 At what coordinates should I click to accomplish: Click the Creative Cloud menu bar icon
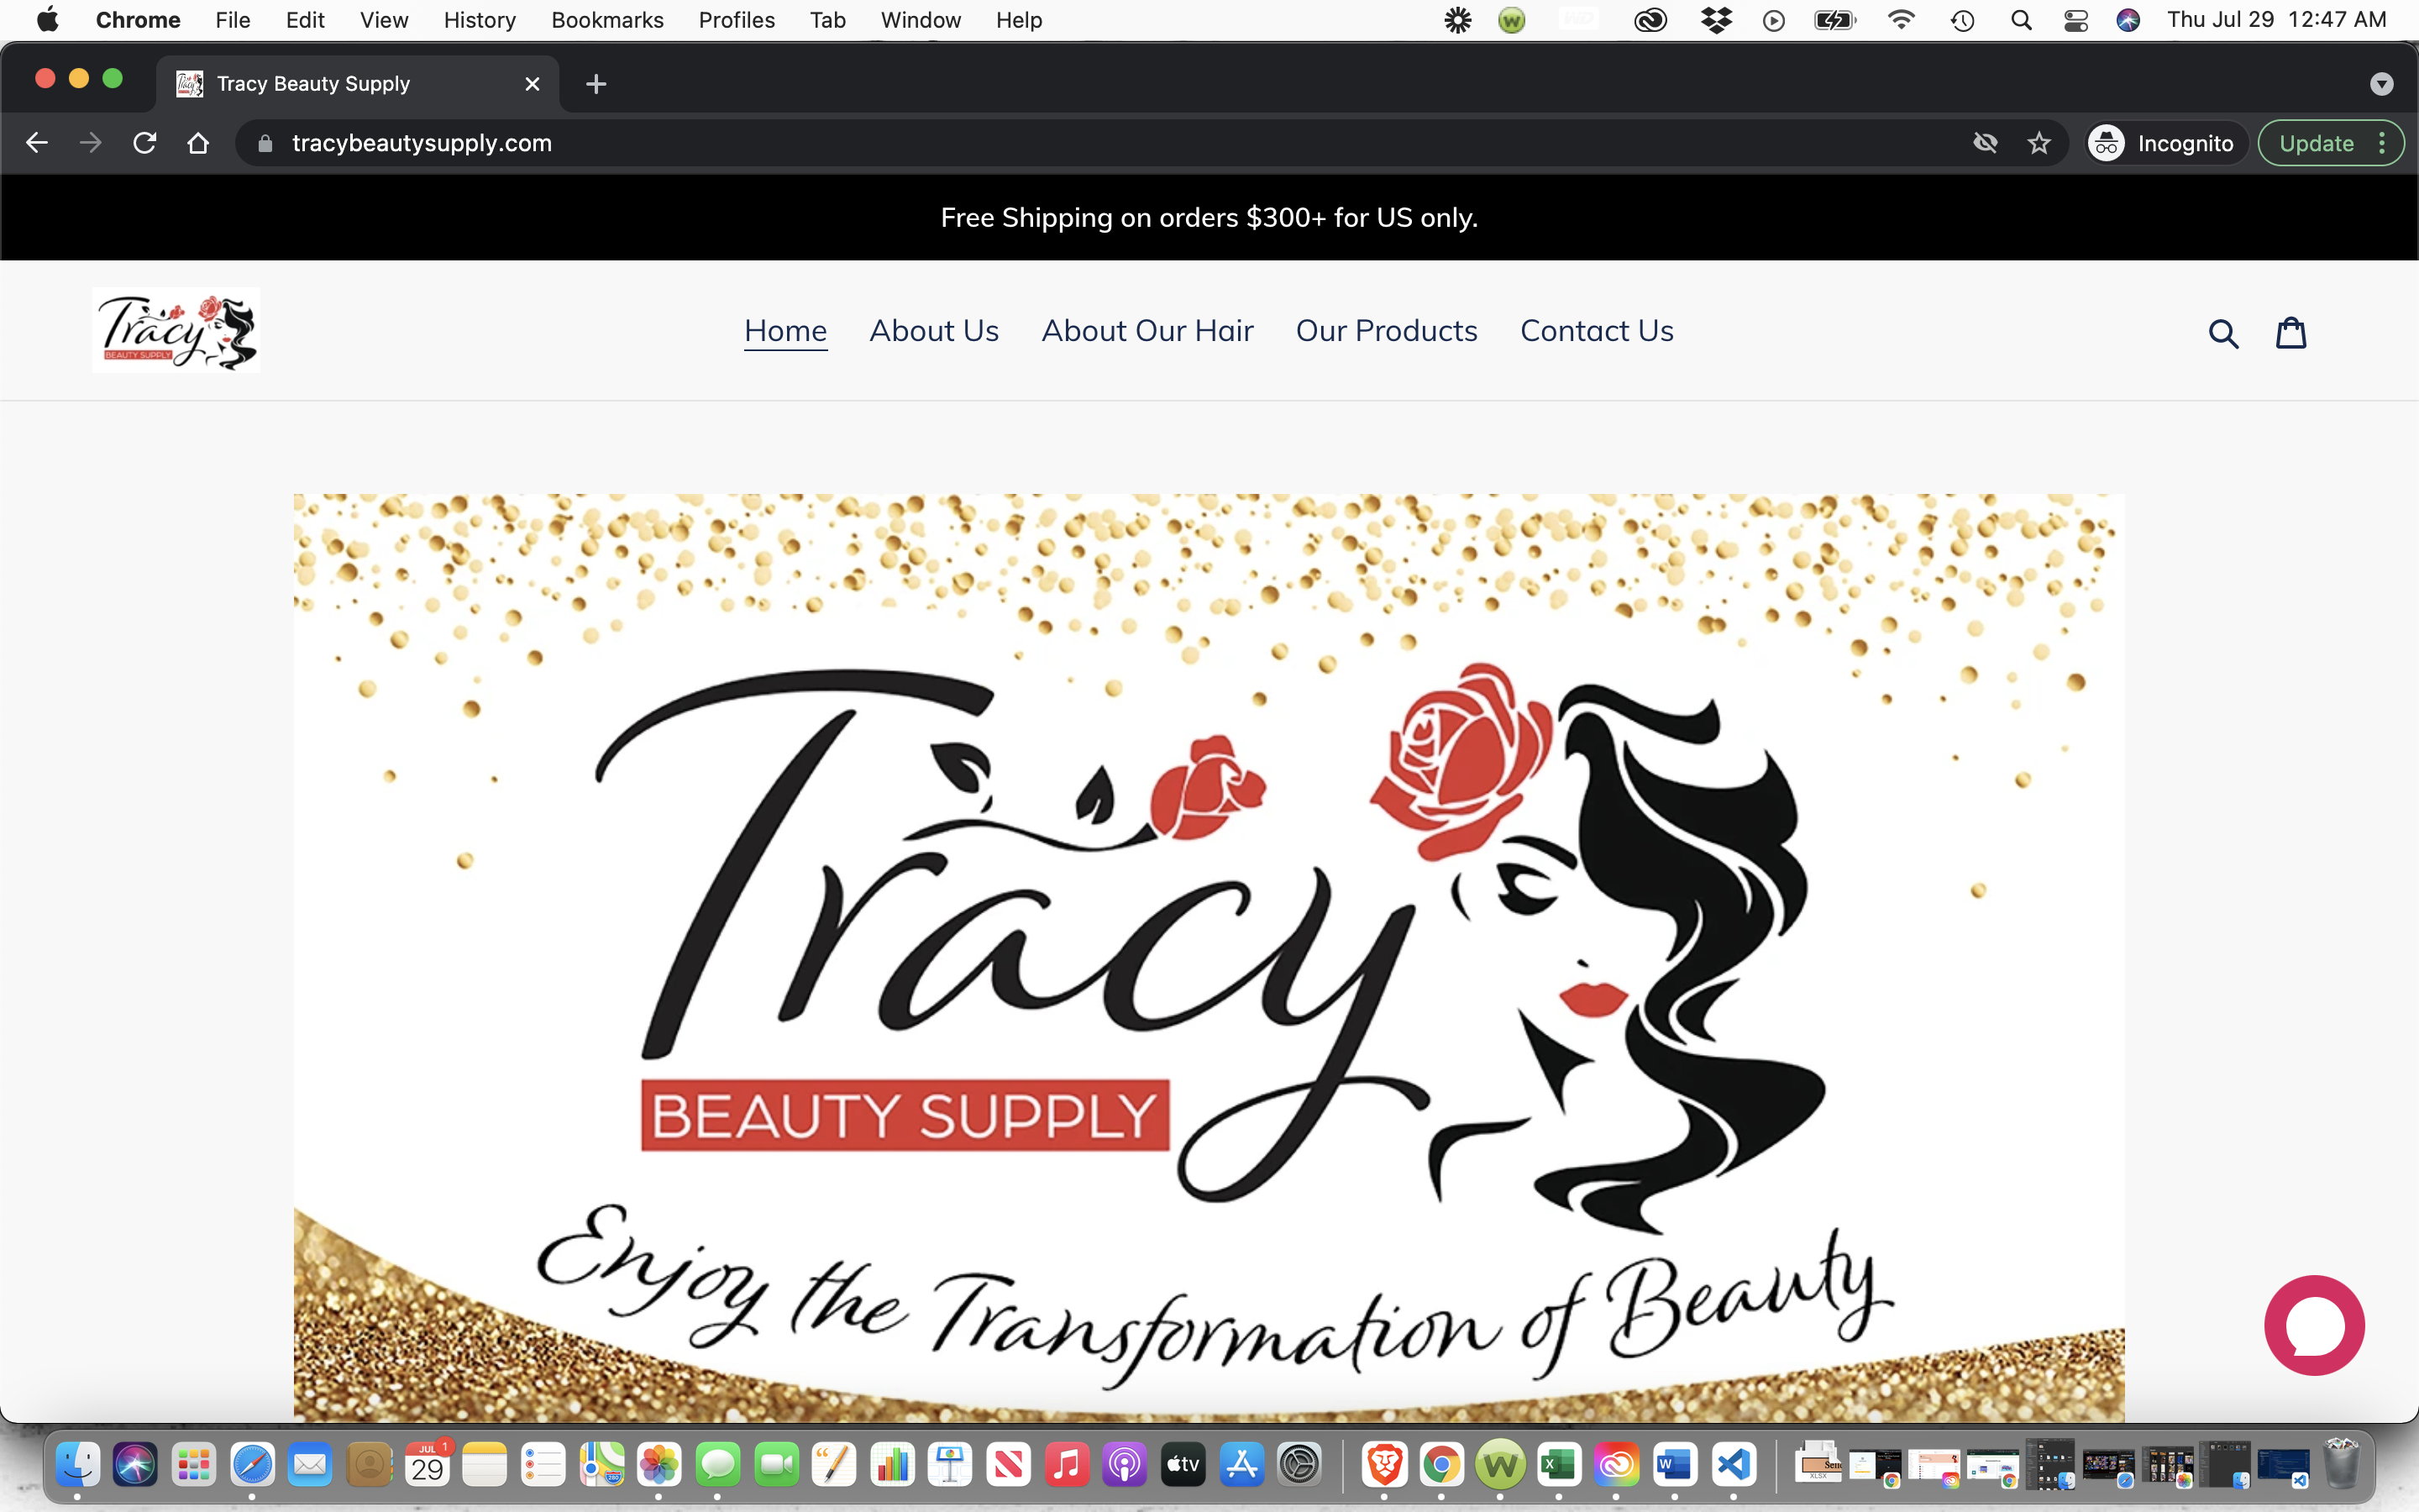pyautogui.click(x=1650, y=20)
